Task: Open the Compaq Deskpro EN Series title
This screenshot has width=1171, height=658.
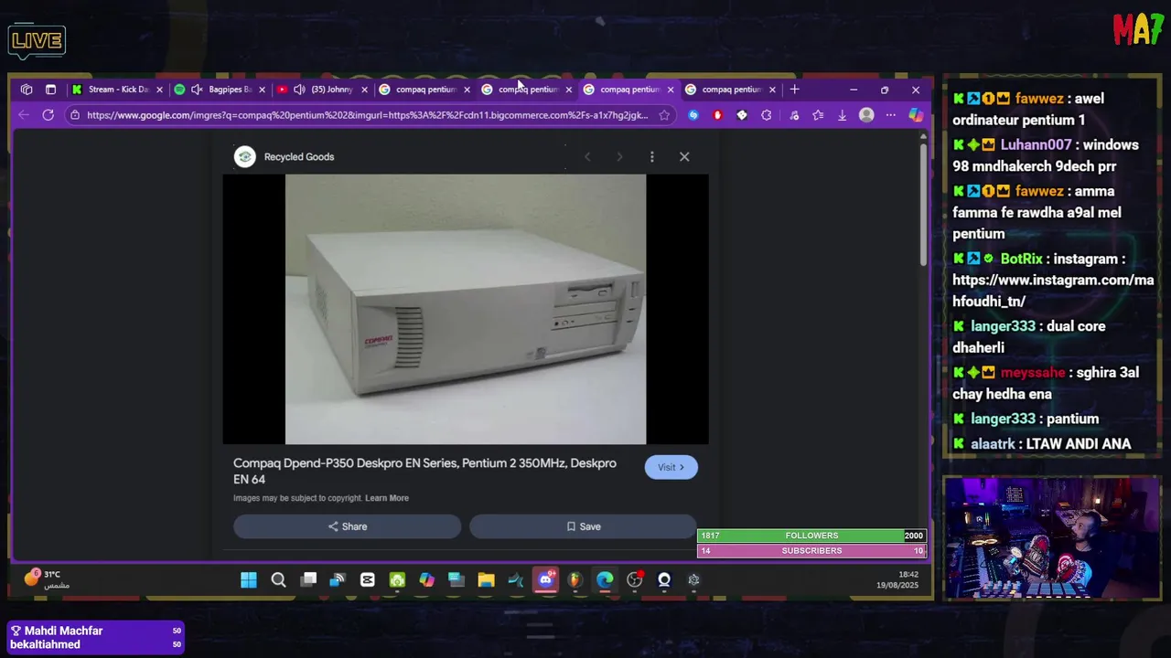Action: coord(424,471)
